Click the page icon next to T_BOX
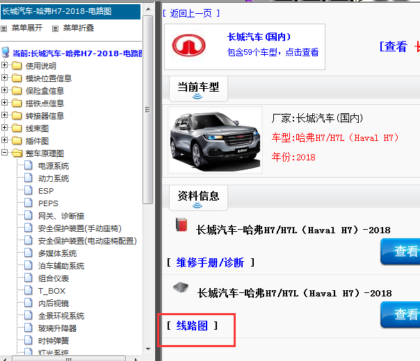The width and height of the screenshot is (420, 361). tap(29, 290)
